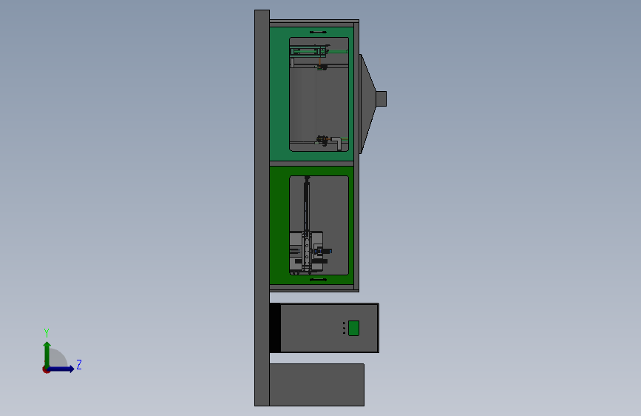
Task: Select the handle slot on the lower door
Action: (318, 280)
